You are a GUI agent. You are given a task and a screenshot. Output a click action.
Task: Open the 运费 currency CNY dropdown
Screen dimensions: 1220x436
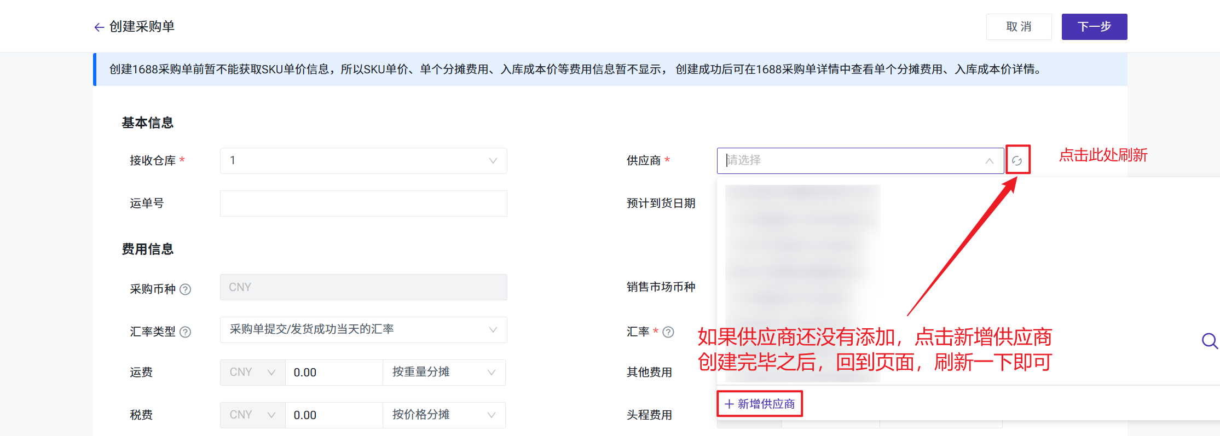coord(252,373)
